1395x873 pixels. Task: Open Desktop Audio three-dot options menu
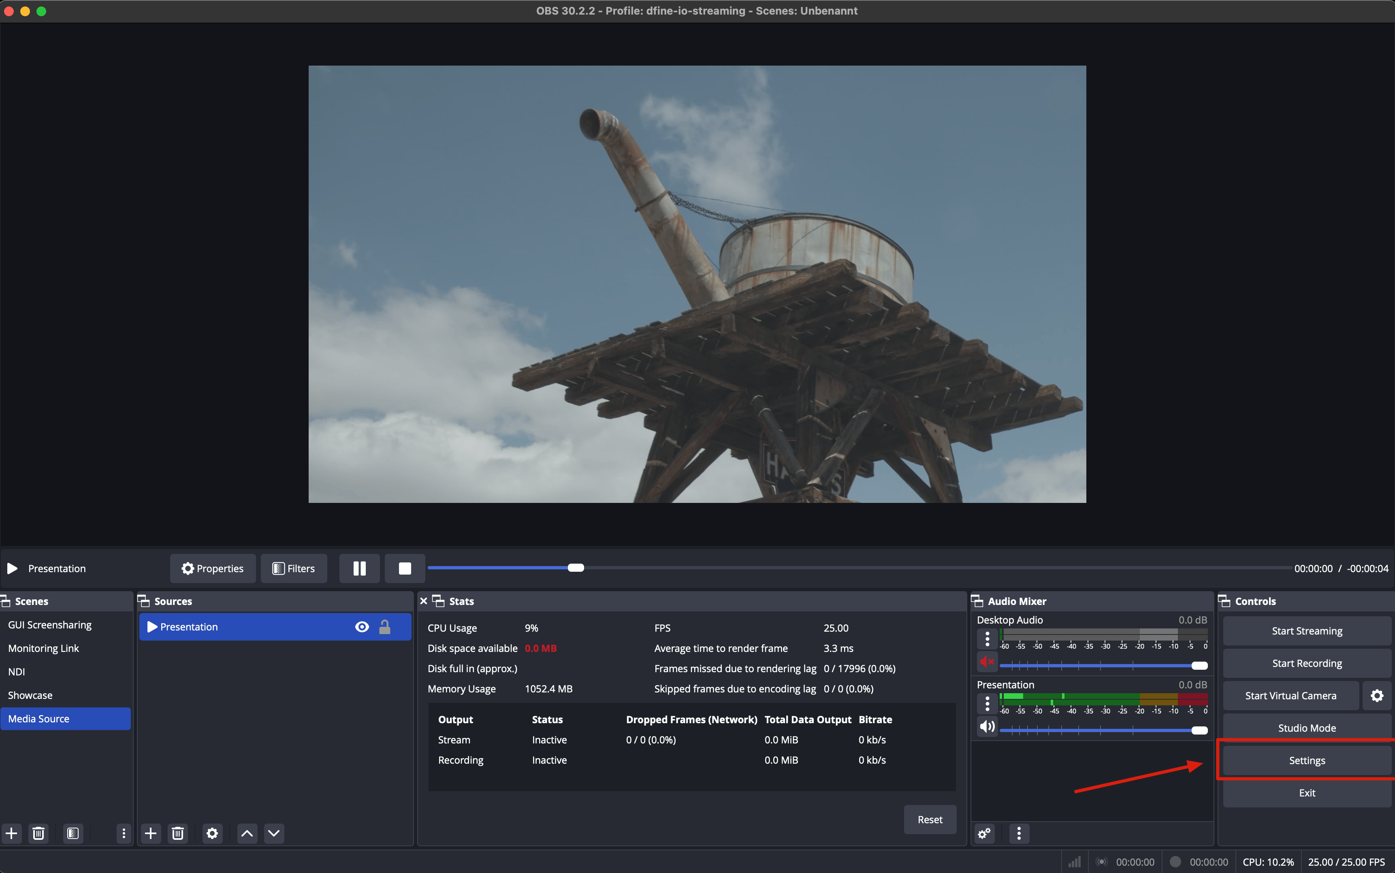pos(988,639)
